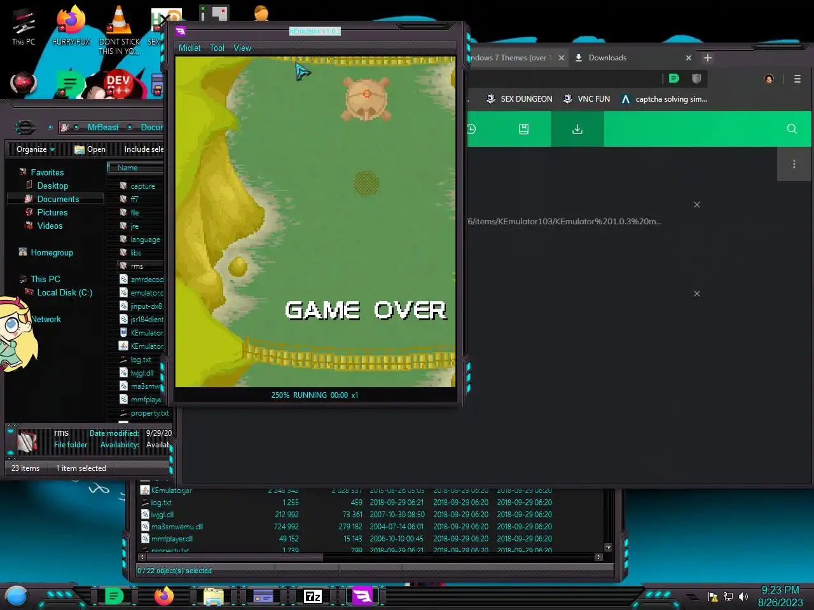Screen dimensions: 814x610
Task: Click the search icon in green bar
Action: click(792, 129)
